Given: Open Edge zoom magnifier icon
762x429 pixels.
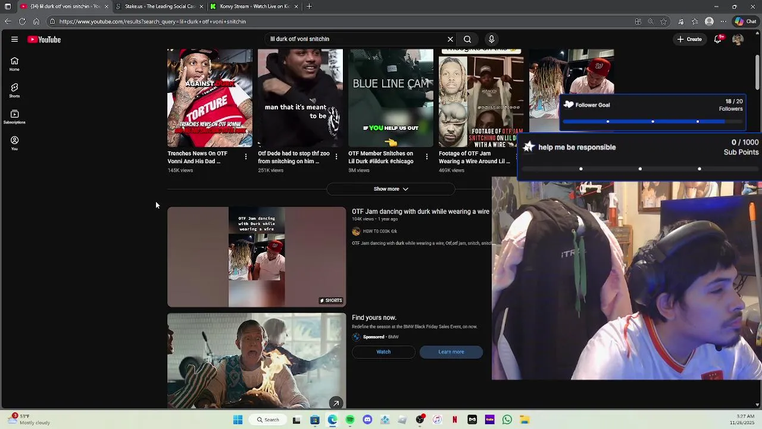Looking at the screenshot, I should pos(651,21).
